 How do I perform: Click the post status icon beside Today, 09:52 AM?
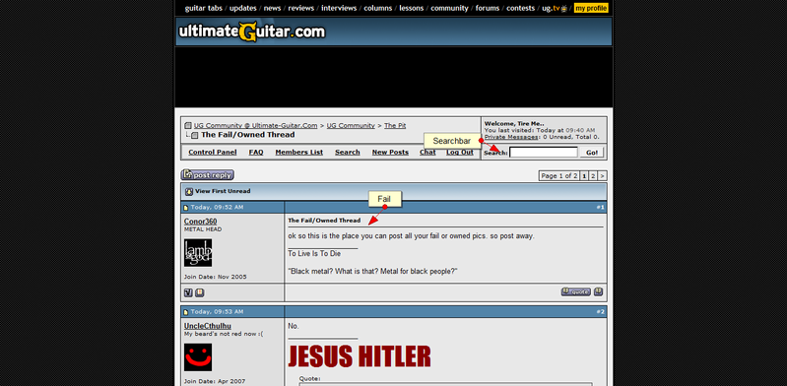186,208
